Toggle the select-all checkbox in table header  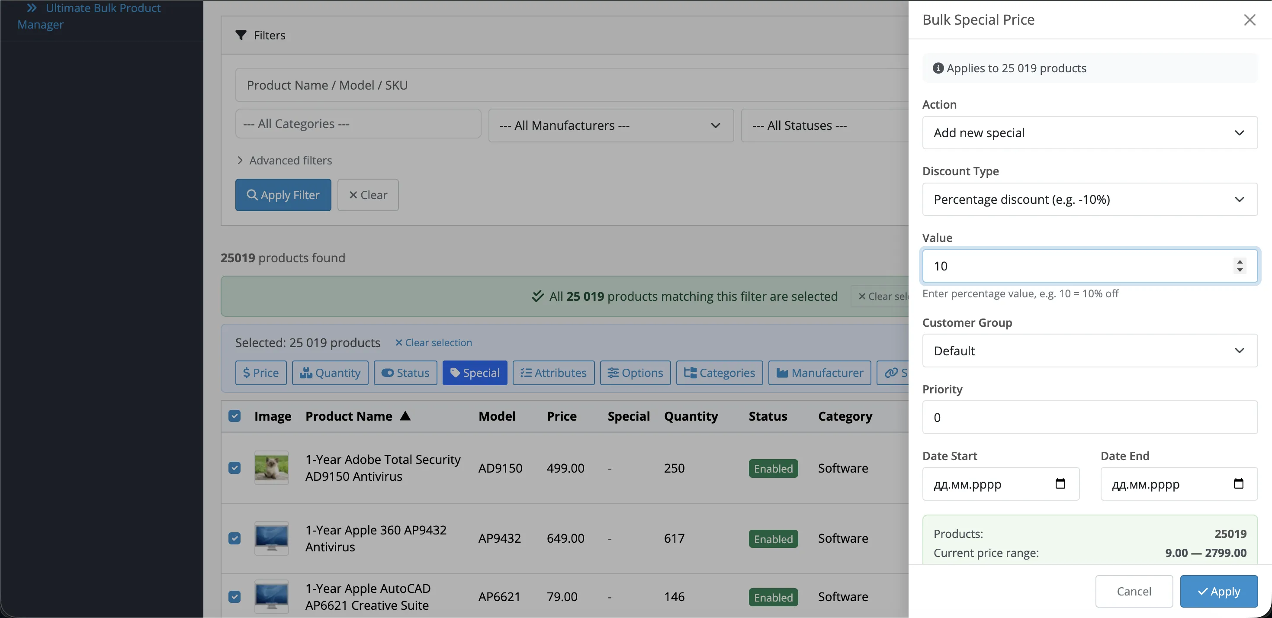[x=234, y=416]
